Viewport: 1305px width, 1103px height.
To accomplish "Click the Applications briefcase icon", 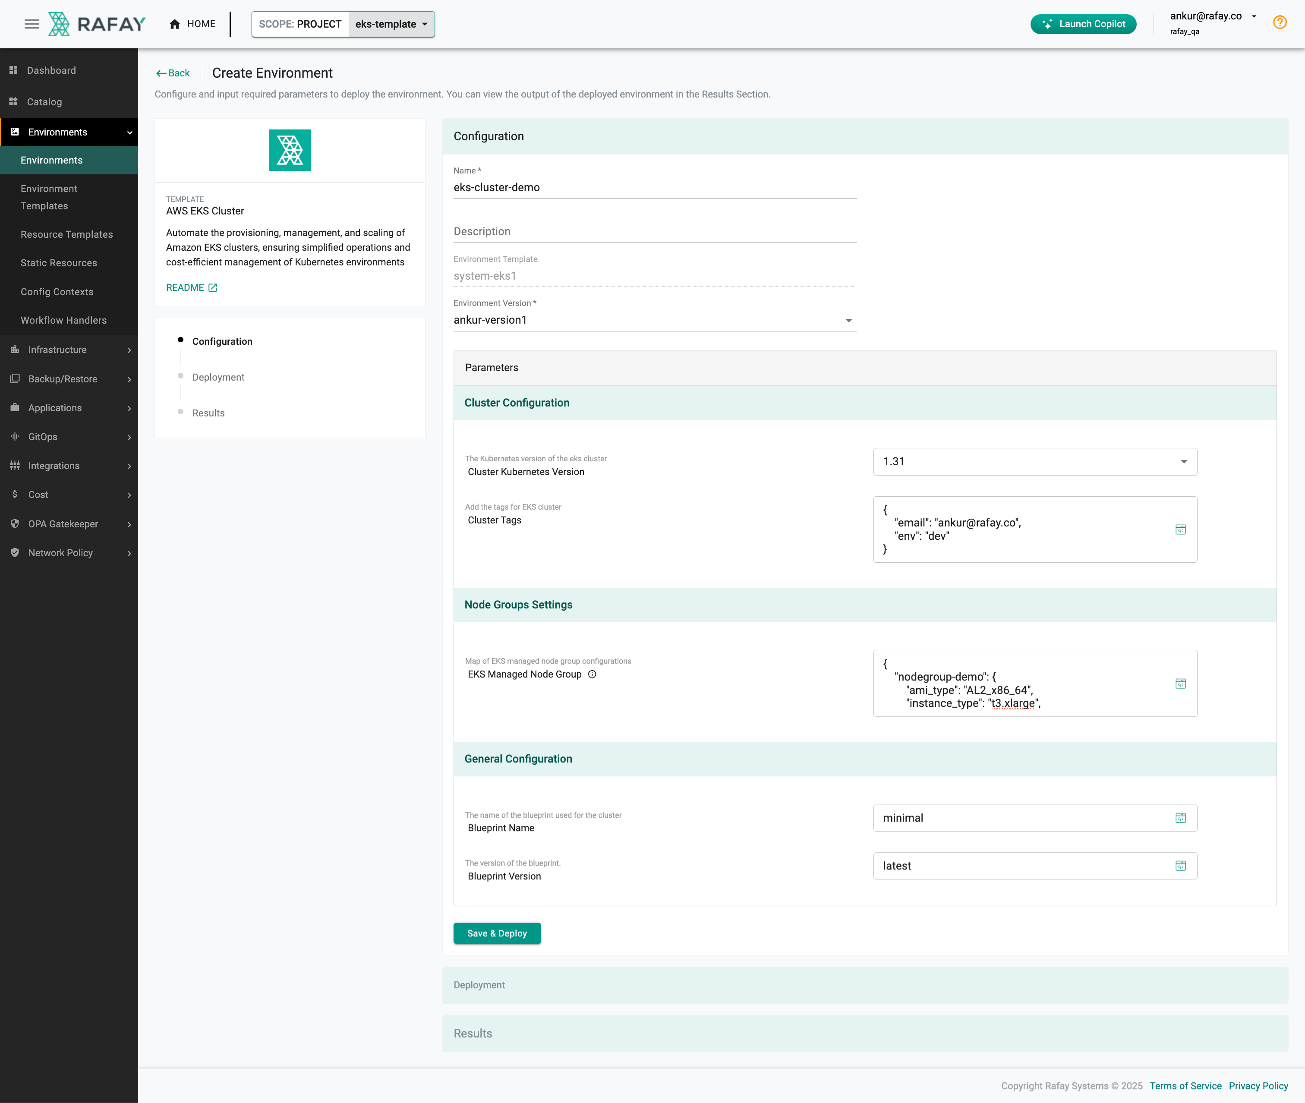I will coord(15,408).
